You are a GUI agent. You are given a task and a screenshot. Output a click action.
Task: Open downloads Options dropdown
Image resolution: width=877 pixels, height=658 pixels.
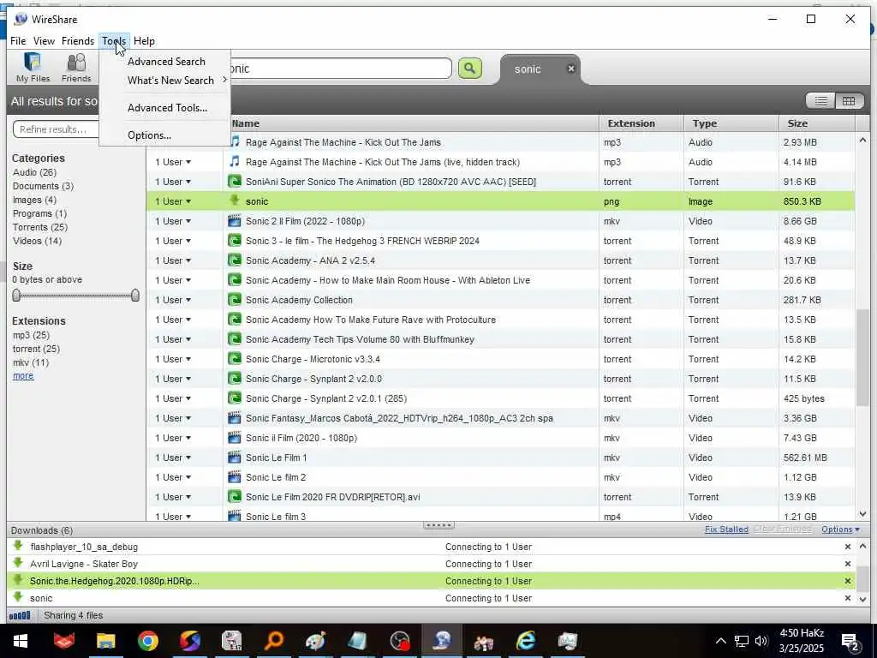(x=840, y=529)
